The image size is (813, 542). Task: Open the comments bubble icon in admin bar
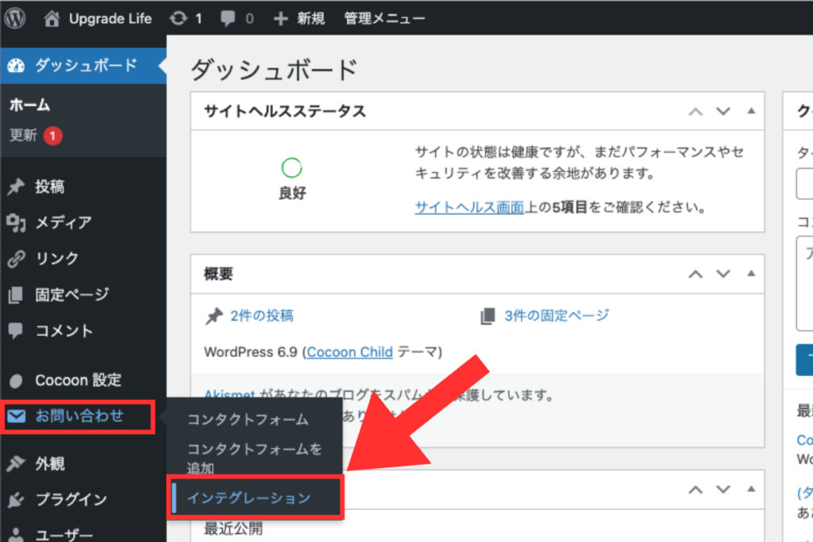click(226, 18)
